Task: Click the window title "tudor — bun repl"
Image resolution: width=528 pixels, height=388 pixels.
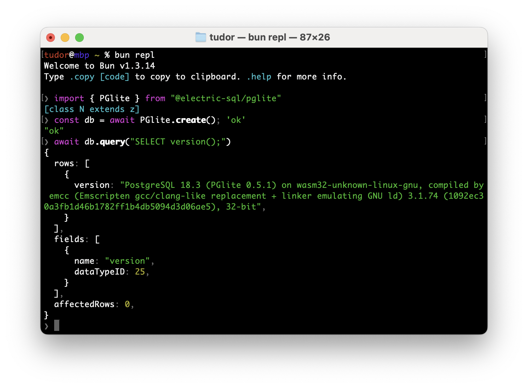Action: (248, 37)
